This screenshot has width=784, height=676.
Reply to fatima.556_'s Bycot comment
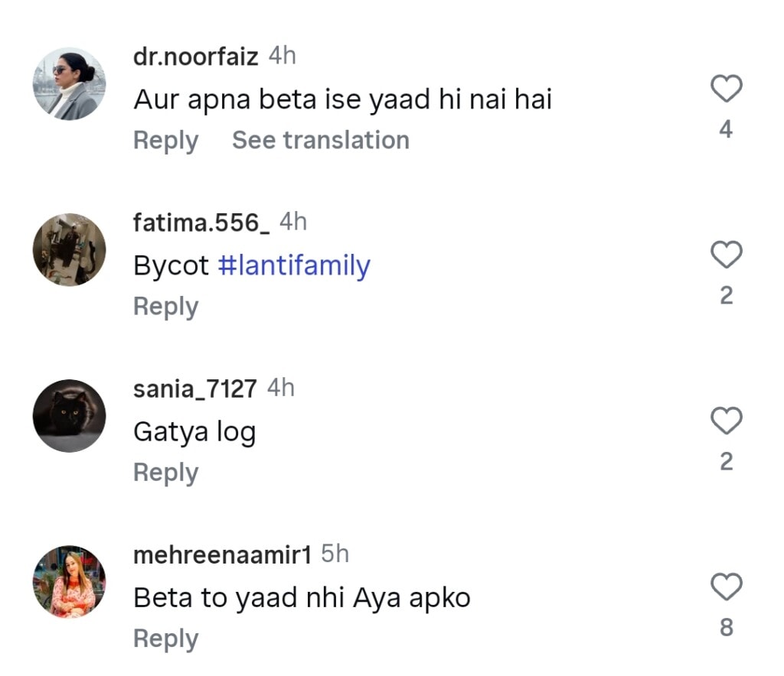(165, 307)
